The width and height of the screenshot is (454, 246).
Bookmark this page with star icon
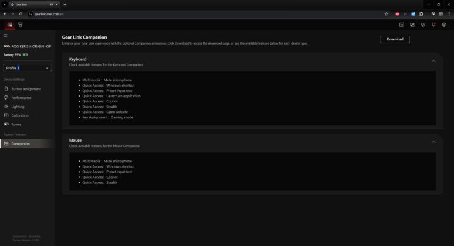pos(386,14)
